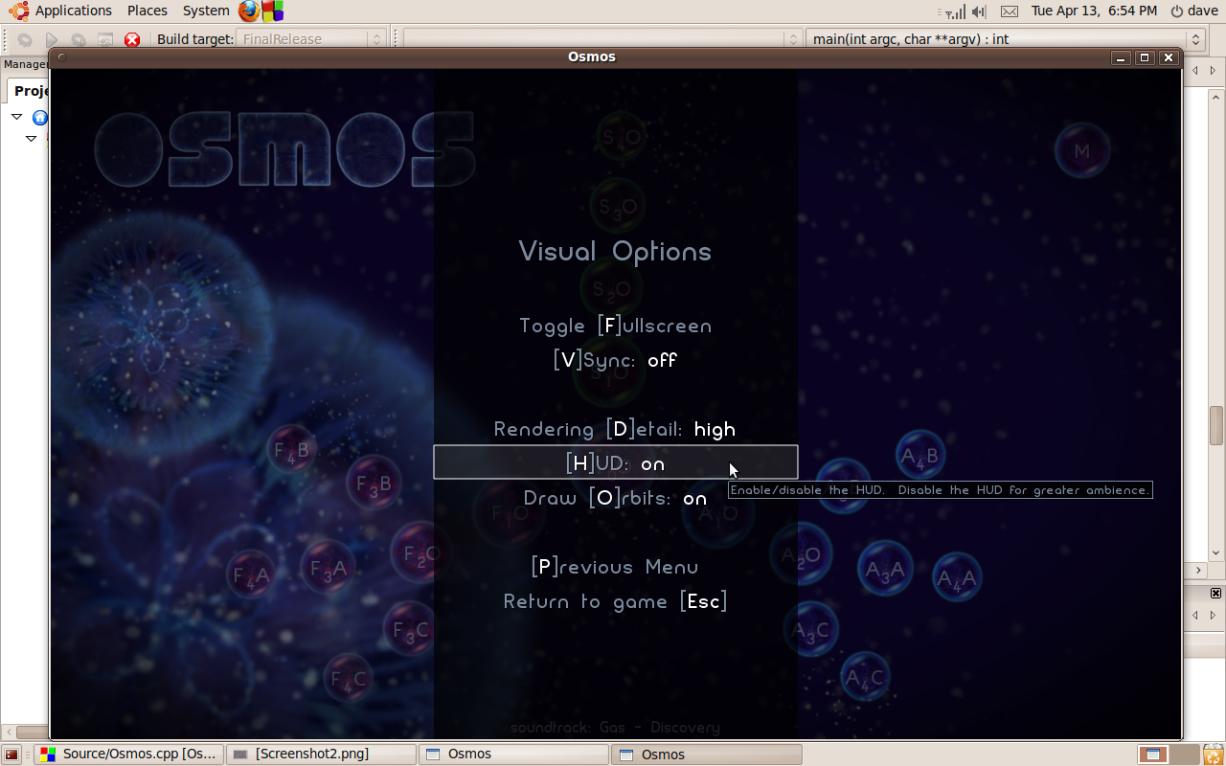The height and width of the screenshot is (766, 1226).
Task: Click the editor vertical scrollbar thumb
Action: coord(1216,425)
